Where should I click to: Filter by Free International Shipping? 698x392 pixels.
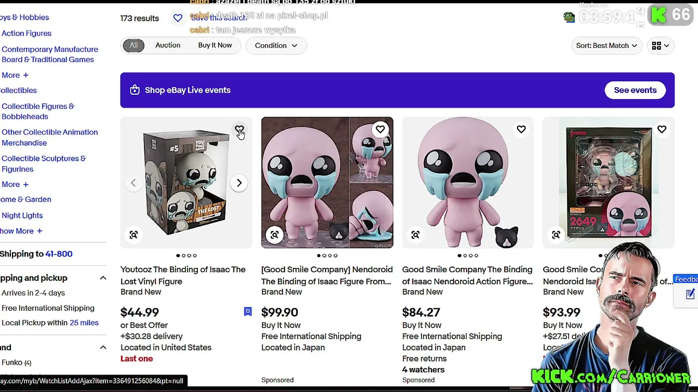pos(48,308)
